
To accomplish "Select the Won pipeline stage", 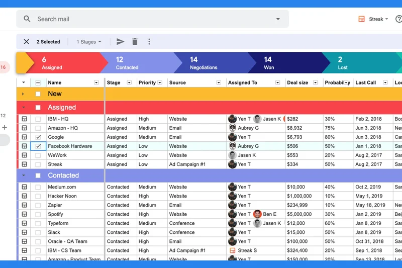I will click(288, 63).
